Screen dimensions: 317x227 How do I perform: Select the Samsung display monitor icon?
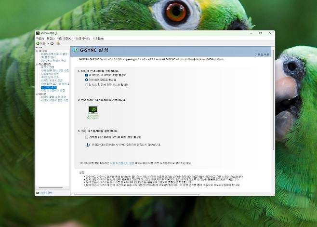93,111
